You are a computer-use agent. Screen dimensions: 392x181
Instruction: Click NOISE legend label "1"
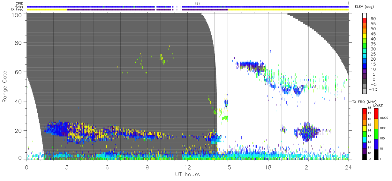pyautogui.click(x=380, y=159)
